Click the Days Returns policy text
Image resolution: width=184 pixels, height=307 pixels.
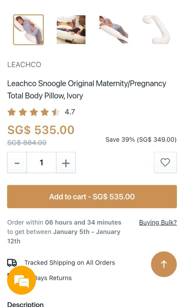[53, 278]
